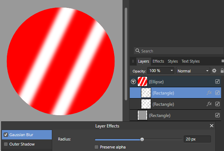
Task: Switch to the Effects tab
Action: pos(158,61)
